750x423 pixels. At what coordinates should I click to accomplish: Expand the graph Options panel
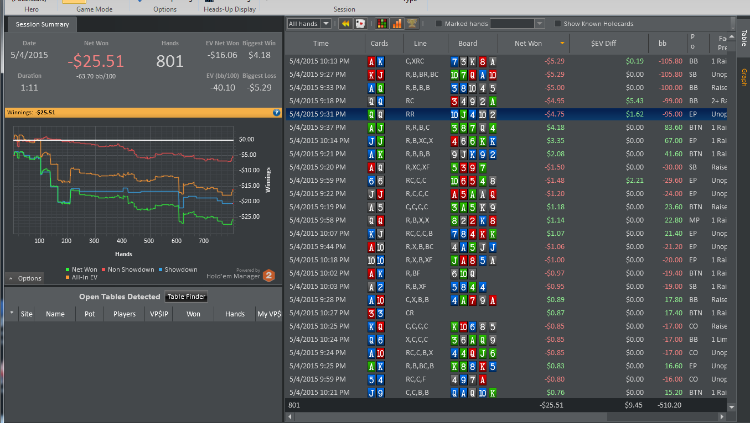pyautogui.click(x=25, y=278)
